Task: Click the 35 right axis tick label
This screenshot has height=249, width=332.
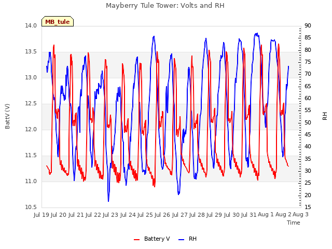Action: click(x=308, y=159)
